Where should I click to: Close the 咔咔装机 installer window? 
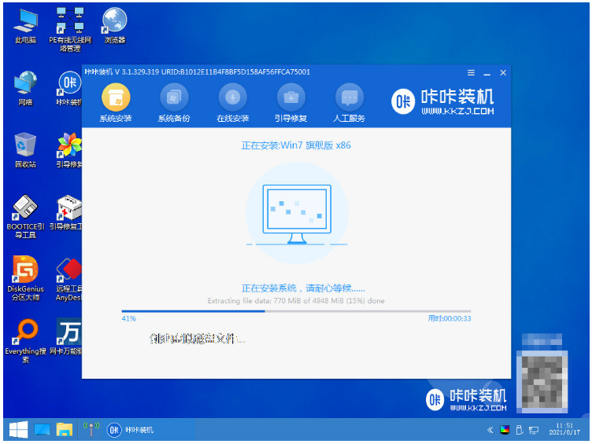[503, 72]
